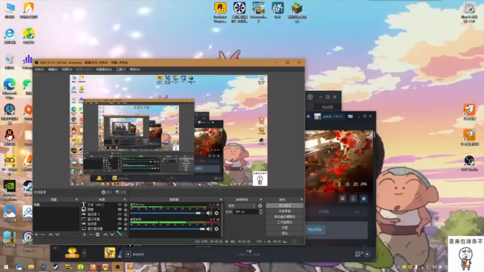Adjust transition duration stepper arrows

(261, 212)
